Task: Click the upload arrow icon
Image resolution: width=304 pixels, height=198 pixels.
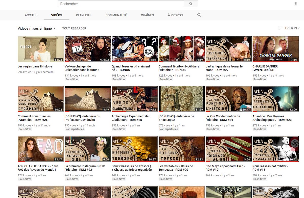Action: click(296, 4)
